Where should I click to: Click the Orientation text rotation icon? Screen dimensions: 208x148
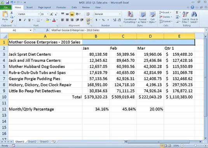(x=78, y=14)
